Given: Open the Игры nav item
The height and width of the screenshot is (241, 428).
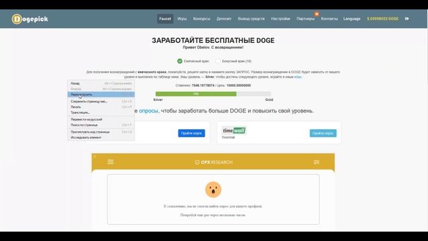Looking at the screenshot, I should tap(182, 19).
